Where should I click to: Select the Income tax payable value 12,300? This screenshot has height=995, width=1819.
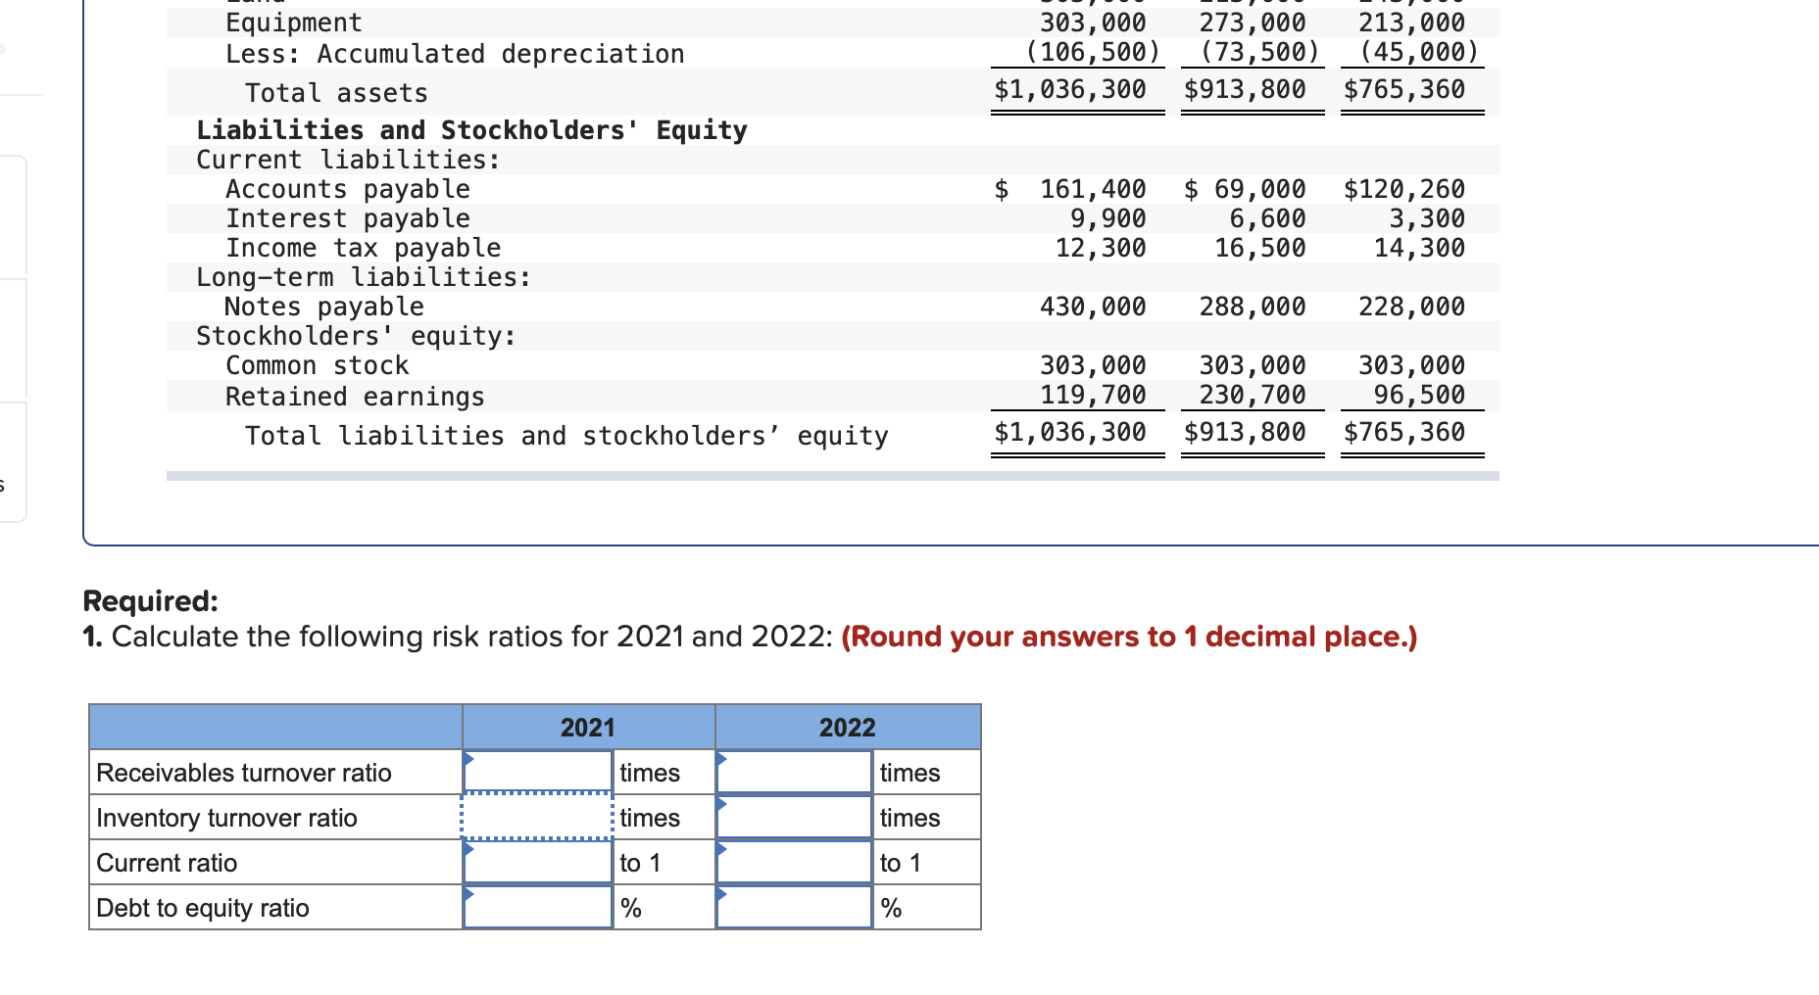click(1101, 248)
